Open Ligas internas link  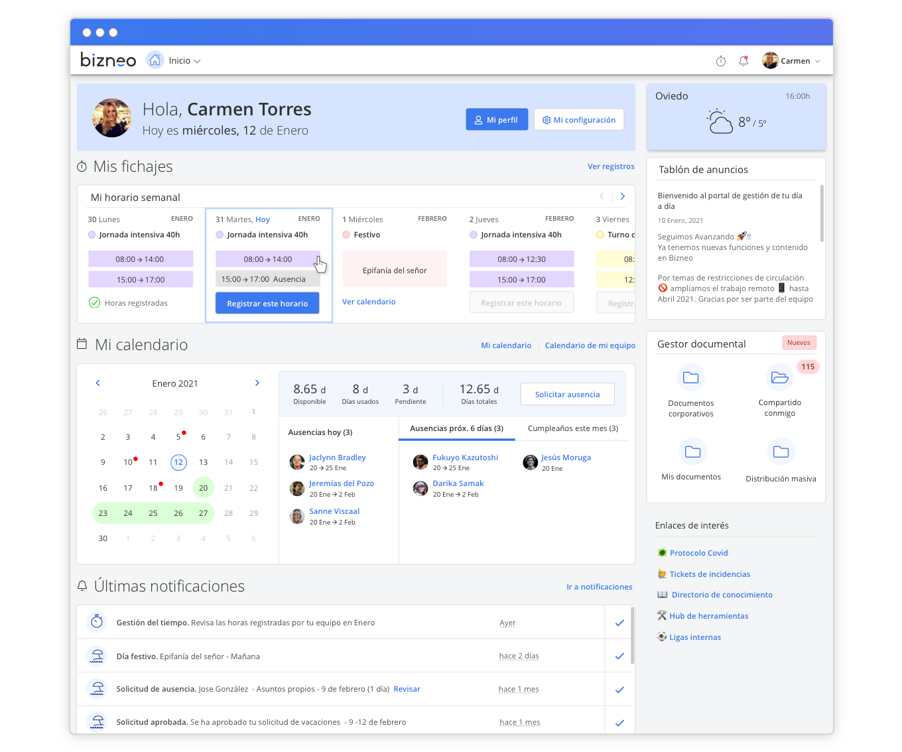(695, 637)
